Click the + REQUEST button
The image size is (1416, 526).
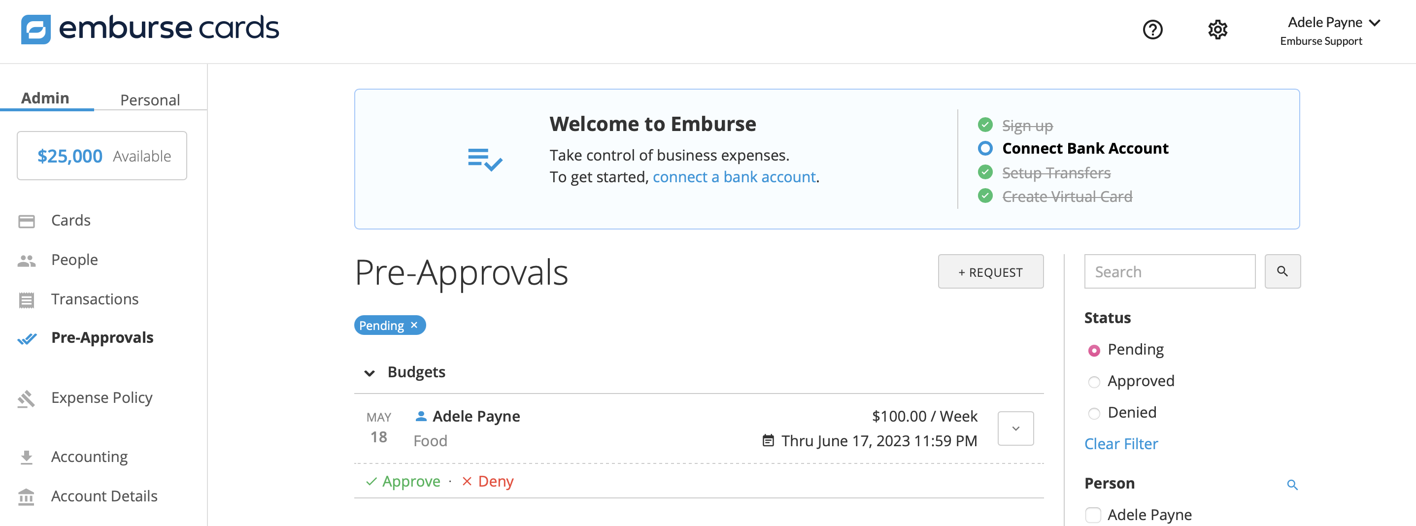(990, 272)
